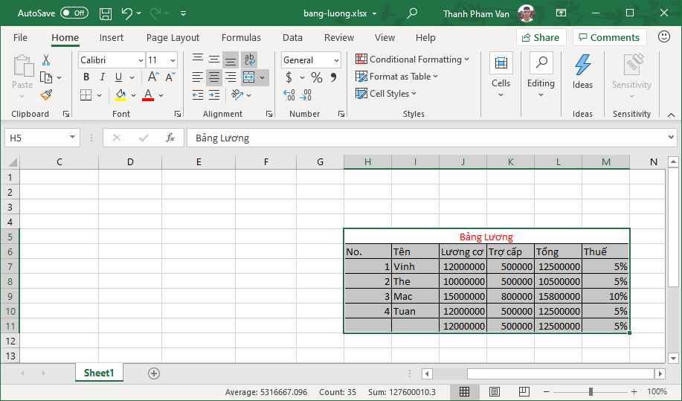Decrease the indent
Screen dimensions: 682x401
pyautogui.click(x=198, y=94)
